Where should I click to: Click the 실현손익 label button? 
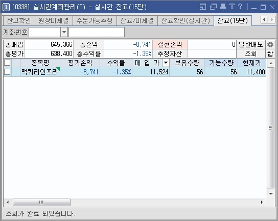[x=170, y=44]
